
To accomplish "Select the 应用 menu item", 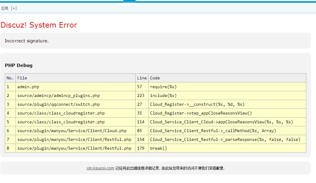I will pyautogui.click(x=5, y=8).
